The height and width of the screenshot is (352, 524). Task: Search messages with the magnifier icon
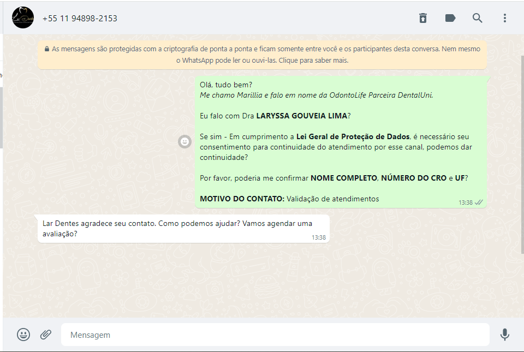click(x=478, y=18)
